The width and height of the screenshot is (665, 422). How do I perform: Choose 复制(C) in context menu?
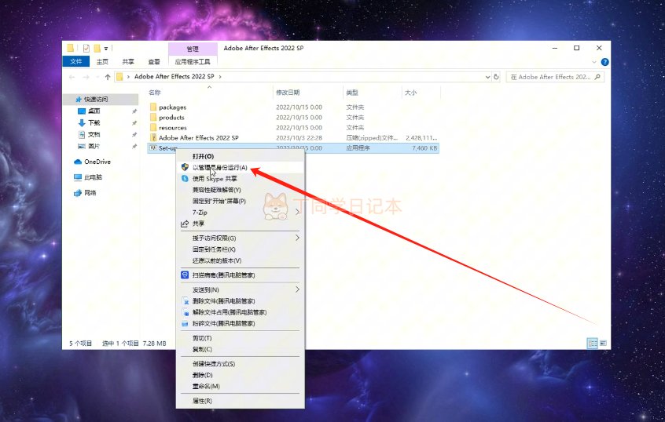pos(241,349)
